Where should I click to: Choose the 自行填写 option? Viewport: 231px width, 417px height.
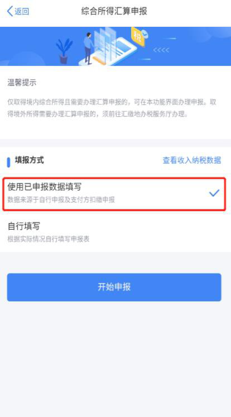click(114, 232)
